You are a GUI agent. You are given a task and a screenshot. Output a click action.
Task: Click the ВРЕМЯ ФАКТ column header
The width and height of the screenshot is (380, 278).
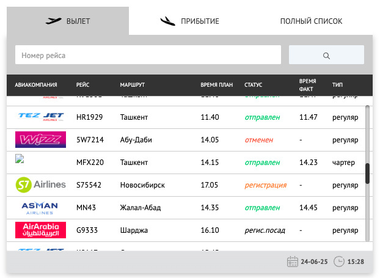307,85
